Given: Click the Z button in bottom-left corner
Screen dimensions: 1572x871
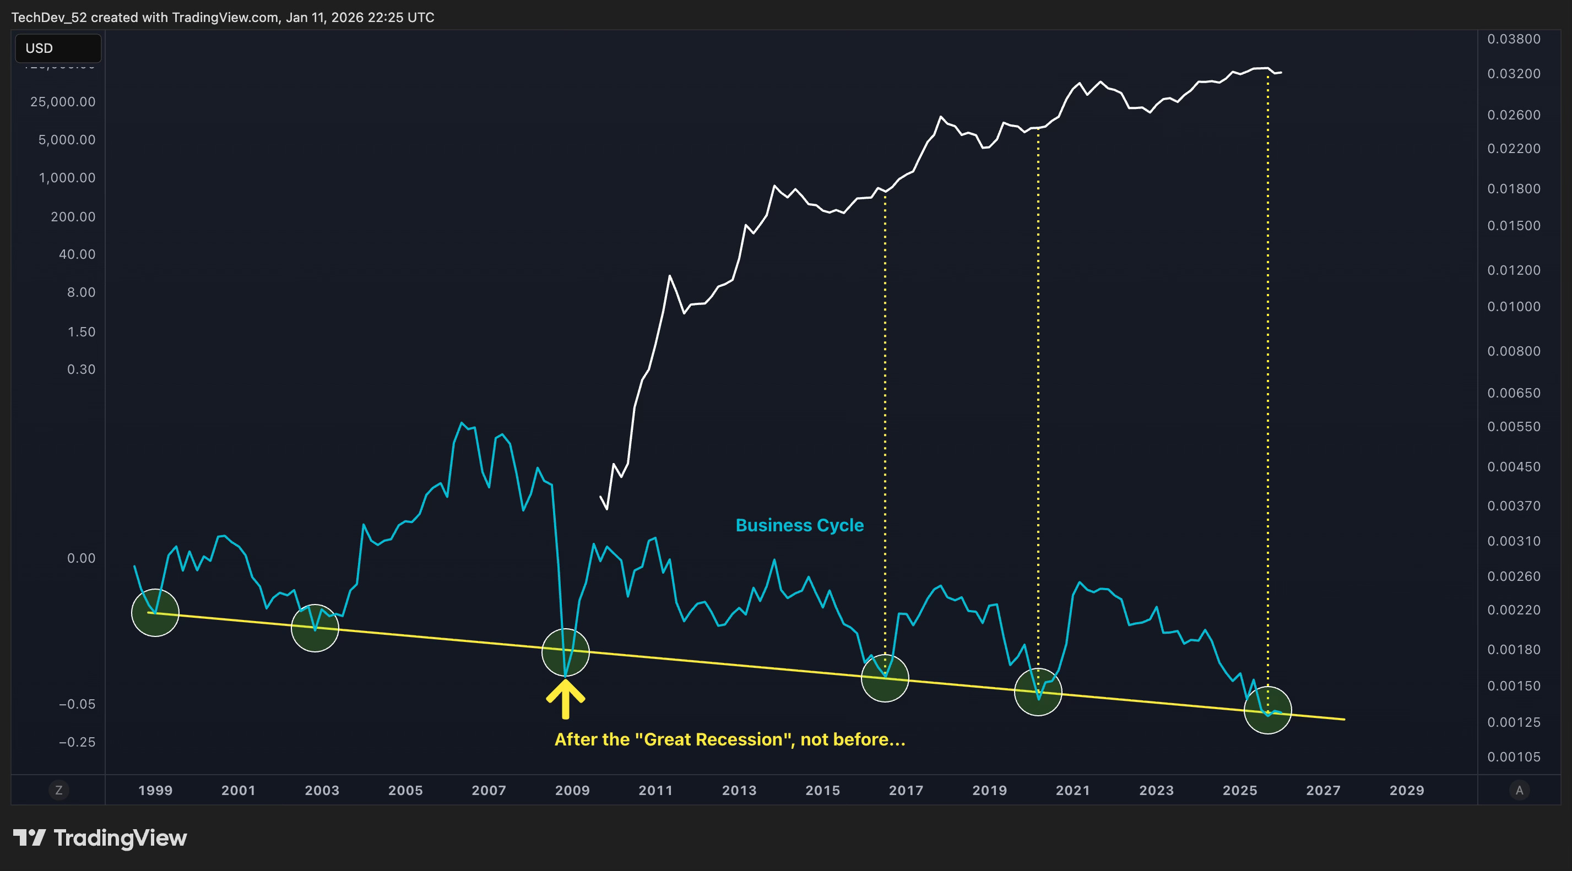Looking at the screenshot, I should pos(58,790).
